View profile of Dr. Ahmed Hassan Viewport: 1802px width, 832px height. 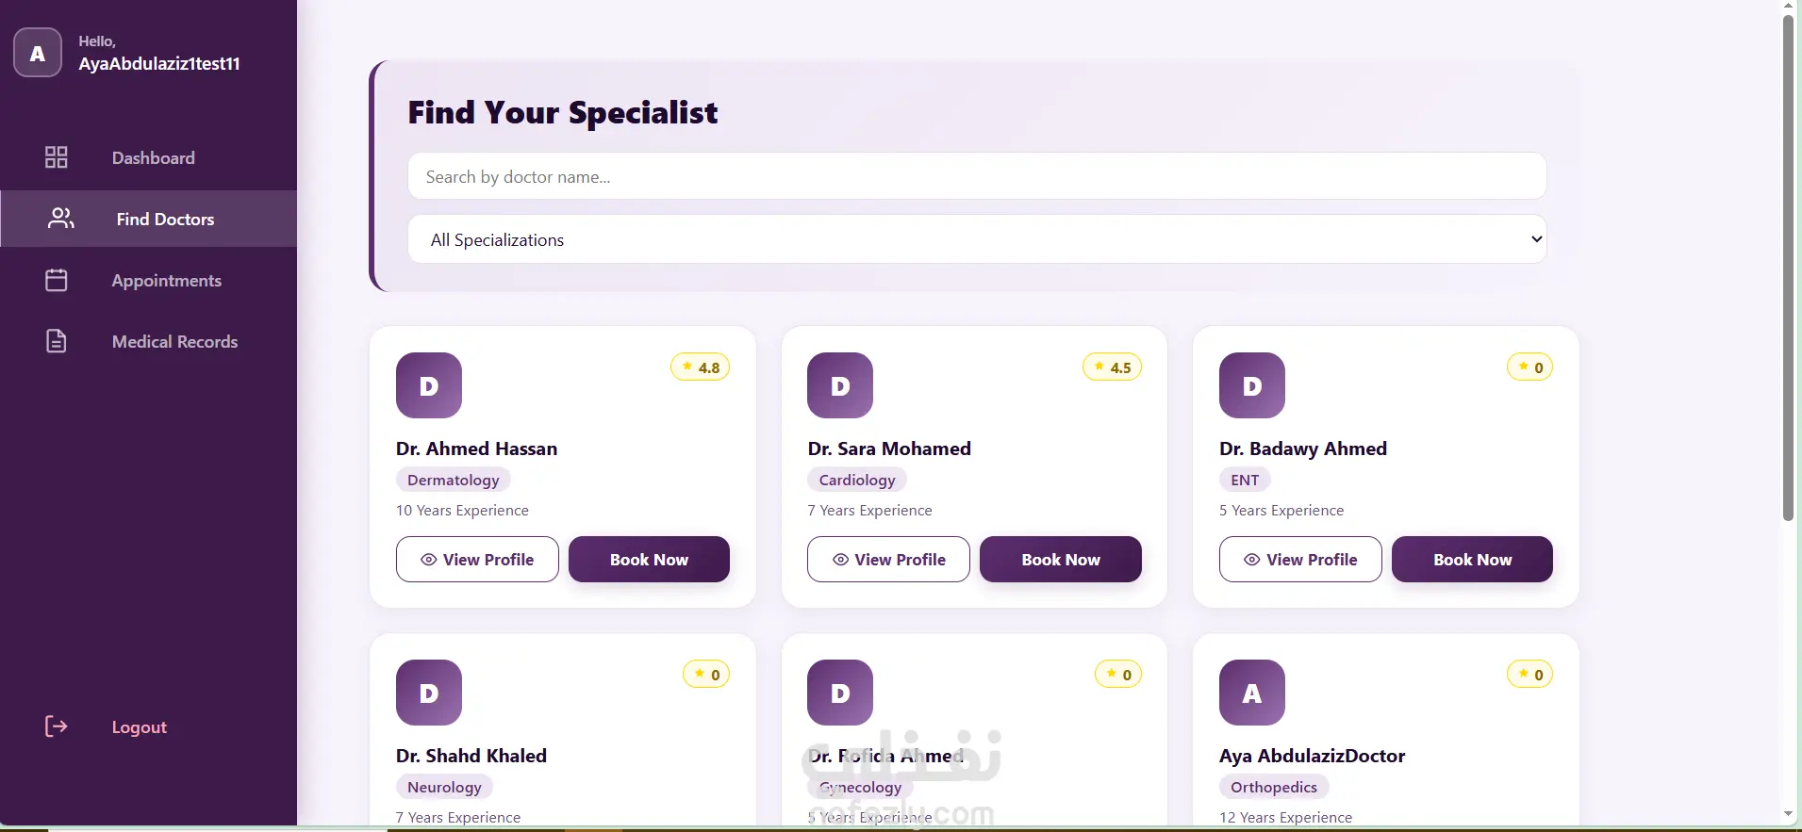coord(477,560)
